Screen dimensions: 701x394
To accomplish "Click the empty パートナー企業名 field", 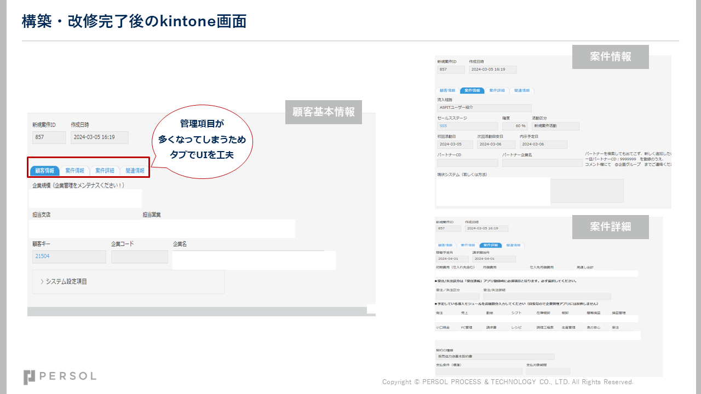I will (543, 163).
